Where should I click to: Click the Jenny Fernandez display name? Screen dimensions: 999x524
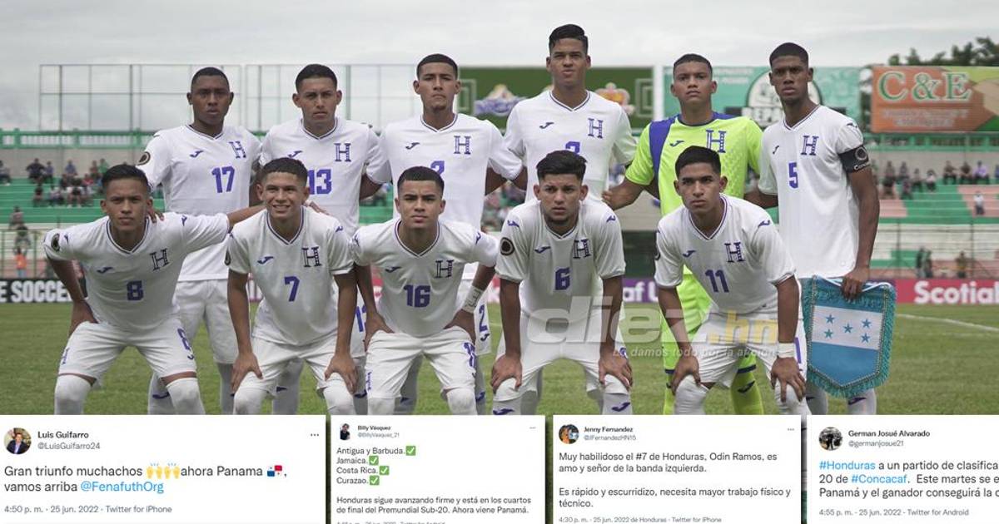[609, 428]
